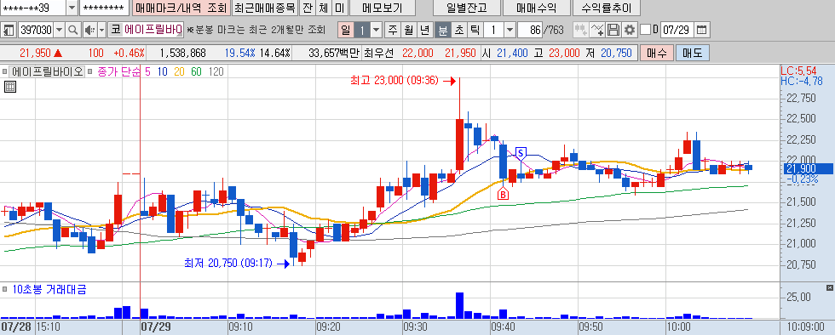Screen dimensions: 835x335
Task: Close volume panel X at right edge
Action: (829, 287)
